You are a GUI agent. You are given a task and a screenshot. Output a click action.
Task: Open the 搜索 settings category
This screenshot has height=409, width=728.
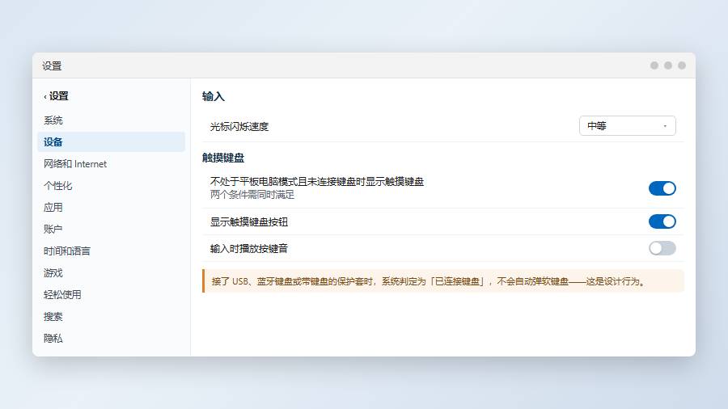tap(111, 316)
